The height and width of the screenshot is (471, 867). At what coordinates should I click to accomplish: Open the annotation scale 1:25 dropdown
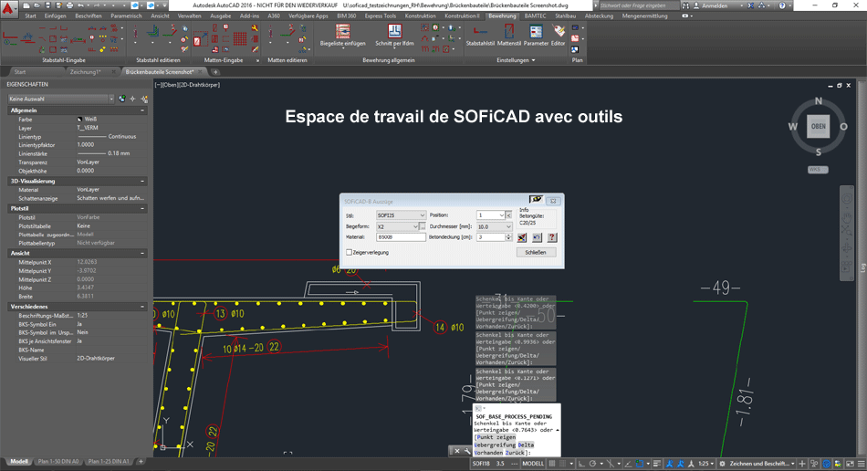[x=705, y=464]
